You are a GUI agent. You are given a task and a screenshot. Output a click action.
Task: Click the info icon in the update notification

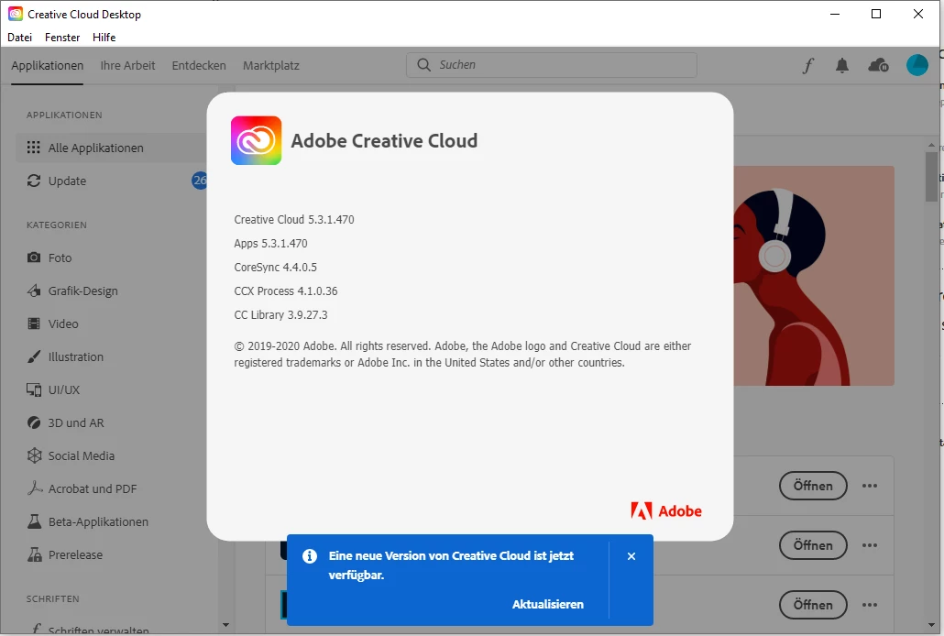click(x=310, y=556)
